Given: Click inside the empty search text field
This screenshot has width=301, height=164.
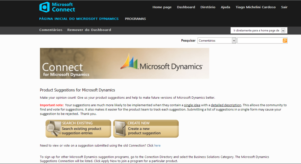Looking at the screenshot, I should tap(260, 40).
